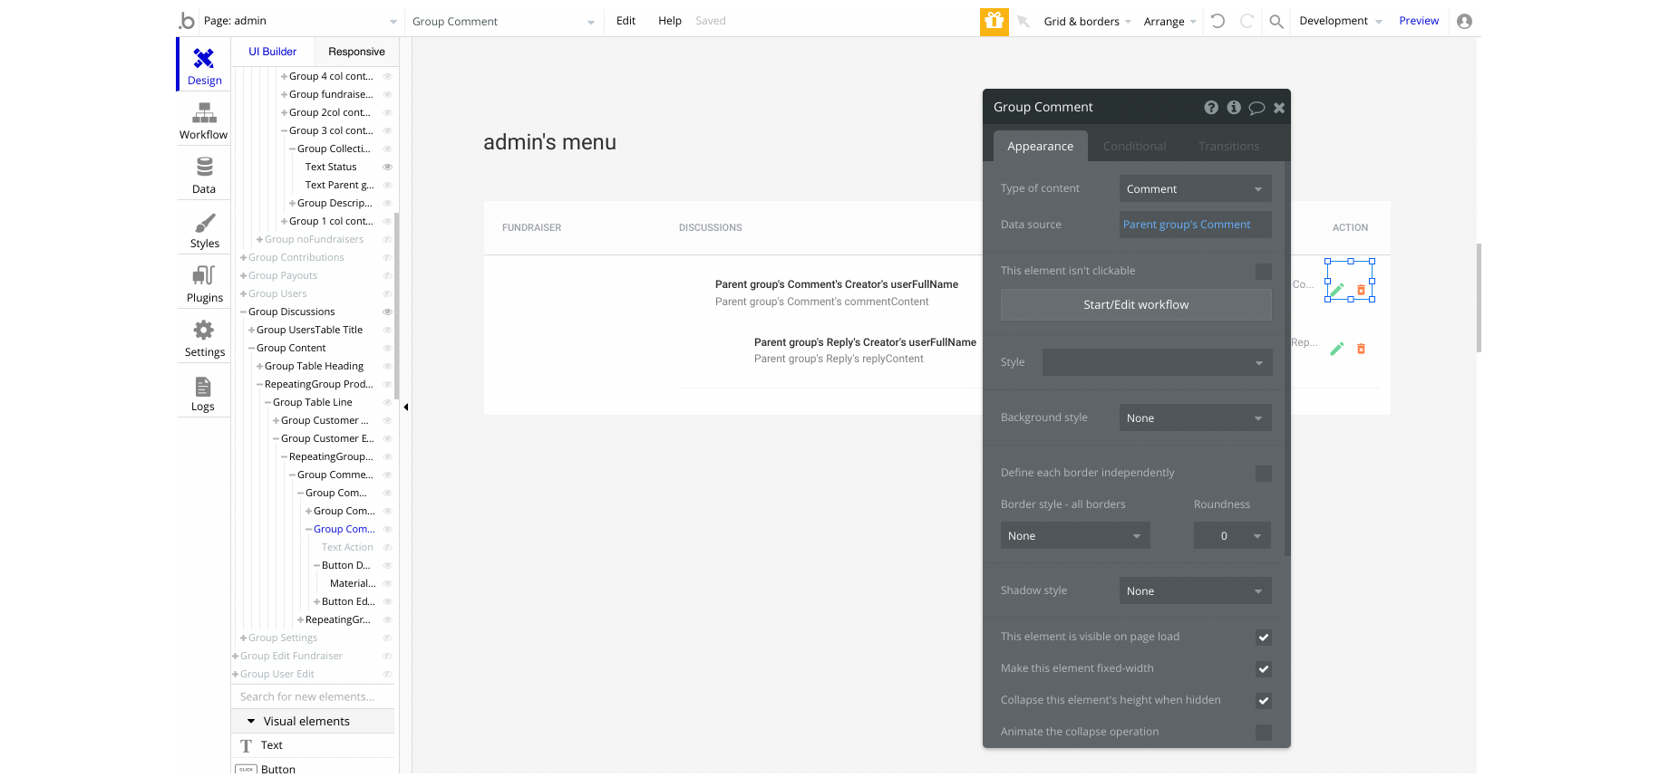Toggle 'This element is visible on page load'
This screenshot has width=1659, height=777.
[x=1264, y=638]
